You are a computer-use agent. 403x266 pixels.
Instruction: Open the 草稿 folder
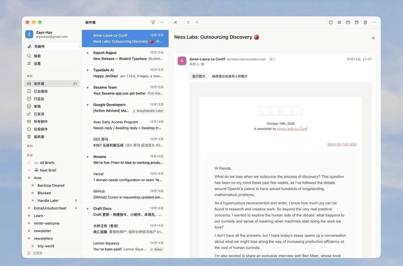tap(52, 106)
